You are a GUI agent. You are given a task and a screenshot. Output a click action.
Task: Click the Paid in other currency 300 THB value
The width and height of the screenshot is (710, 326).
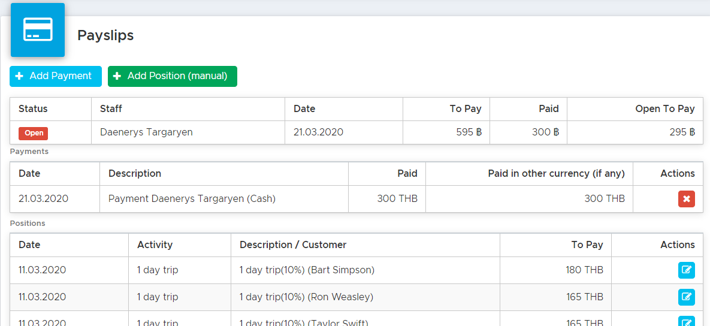pyautogui.click(x=605, y=198)
